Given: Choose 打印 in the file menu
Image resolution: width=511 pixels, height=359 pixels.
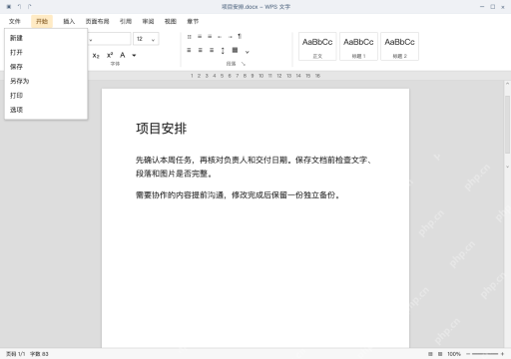Looking at the screenshot, I should (46, 96).
